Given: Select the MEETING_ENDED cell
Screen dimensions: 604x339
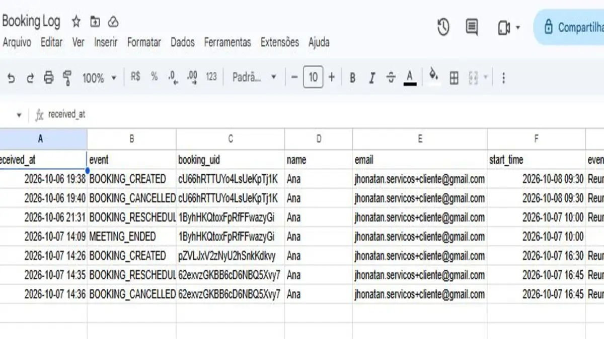Looking at the screenshot, I should (x=131, y=236).
